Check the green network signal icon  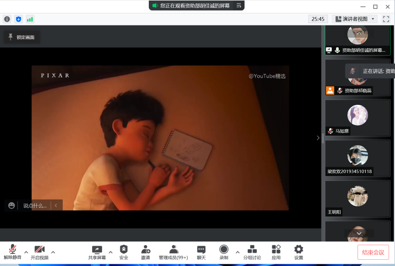[x=30, y=19]
